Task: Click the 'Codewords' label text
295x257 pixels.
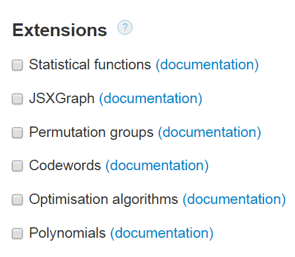Action: 65,166
